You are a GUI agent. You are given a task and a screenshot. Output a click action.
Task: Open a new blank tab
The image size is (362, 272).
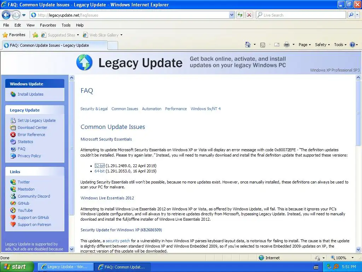[113, 46]
